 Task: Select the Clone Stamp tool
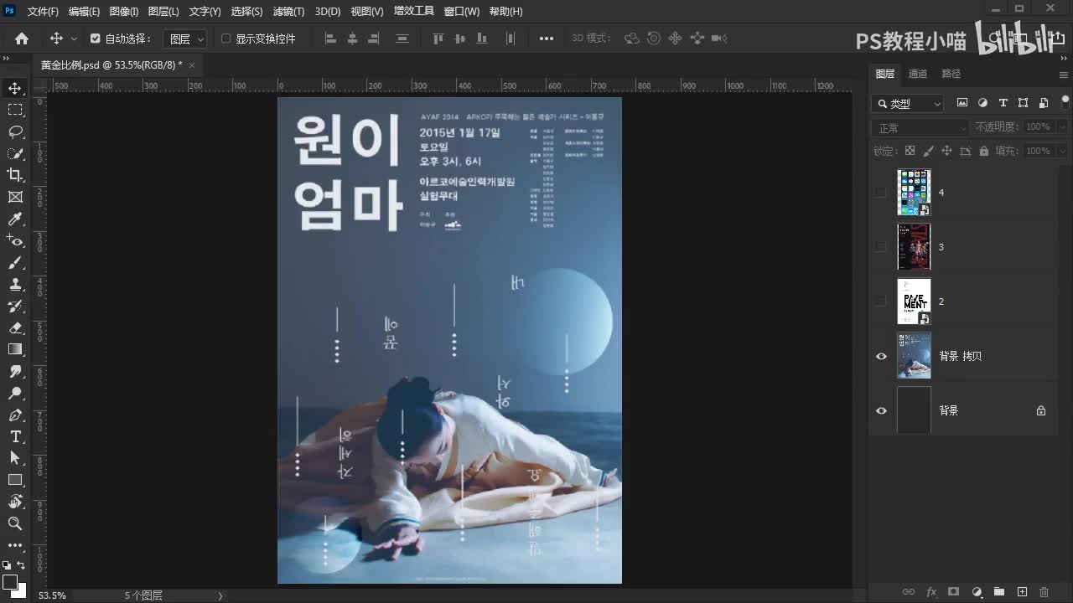(x=15, y=284)
